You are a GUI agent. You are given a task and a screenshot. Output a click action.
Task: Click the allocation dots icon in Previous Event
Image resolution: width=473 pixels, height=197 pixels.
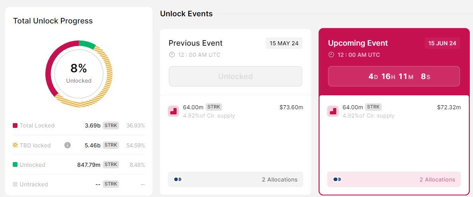click(178, 180)
